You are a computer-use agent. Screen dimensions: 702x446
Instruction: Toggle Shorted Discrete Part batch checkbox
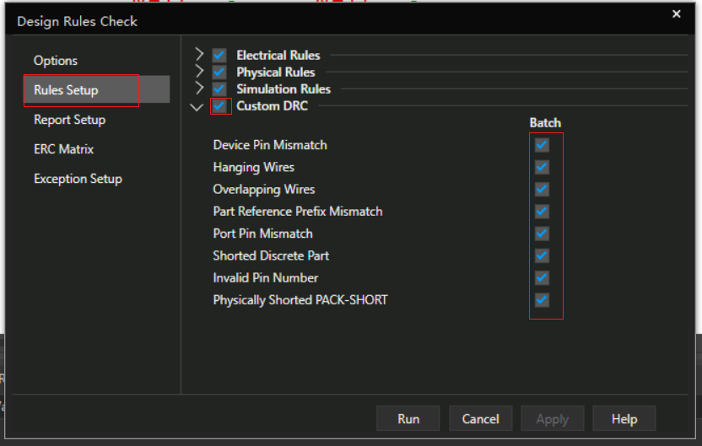[542, 255]
